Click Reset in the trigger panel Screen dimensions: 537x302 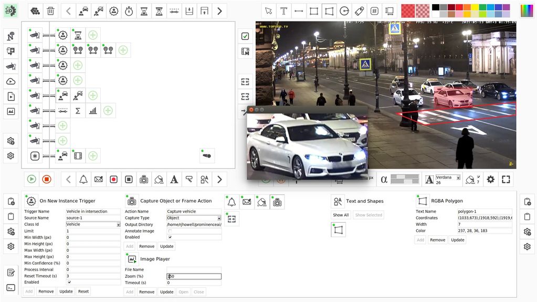coord(83,291)
